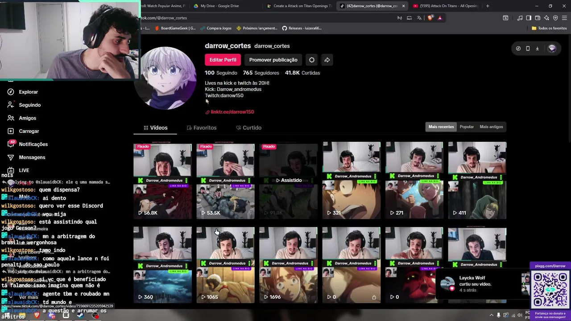Viewport: 571px width, 321px height.
Task: Click the 765 Seguidores count
Action: [x=261, y=73]
